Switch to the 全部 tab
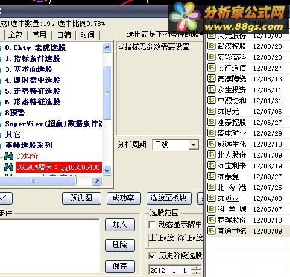This screenshot has width=290, height=277. [15, 35]
